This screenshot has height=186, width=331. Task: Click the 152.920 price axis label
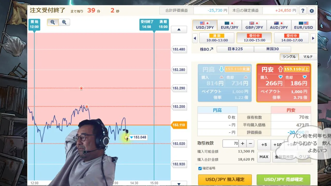[179, 164]
